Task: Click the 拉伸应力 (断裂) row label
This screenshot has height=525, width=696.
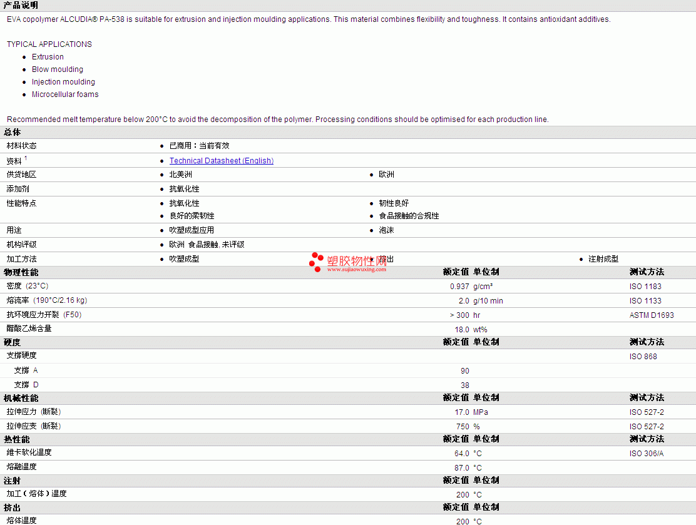Action: point(34,412)
